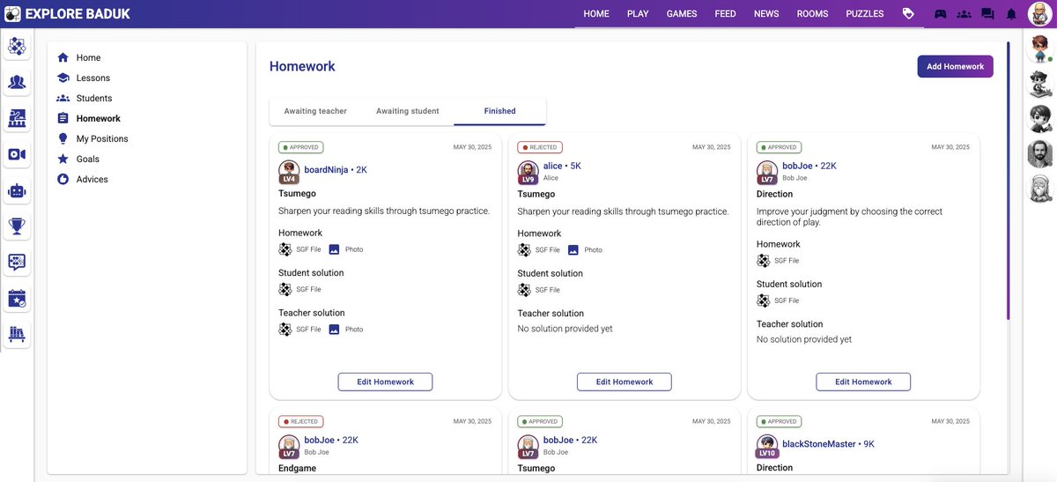Image resolution: width=1057 pixels, height=482 pixels.
Task: Click the dark-haired boy avatar in right sidebar
Action: tap(1039, 118)
